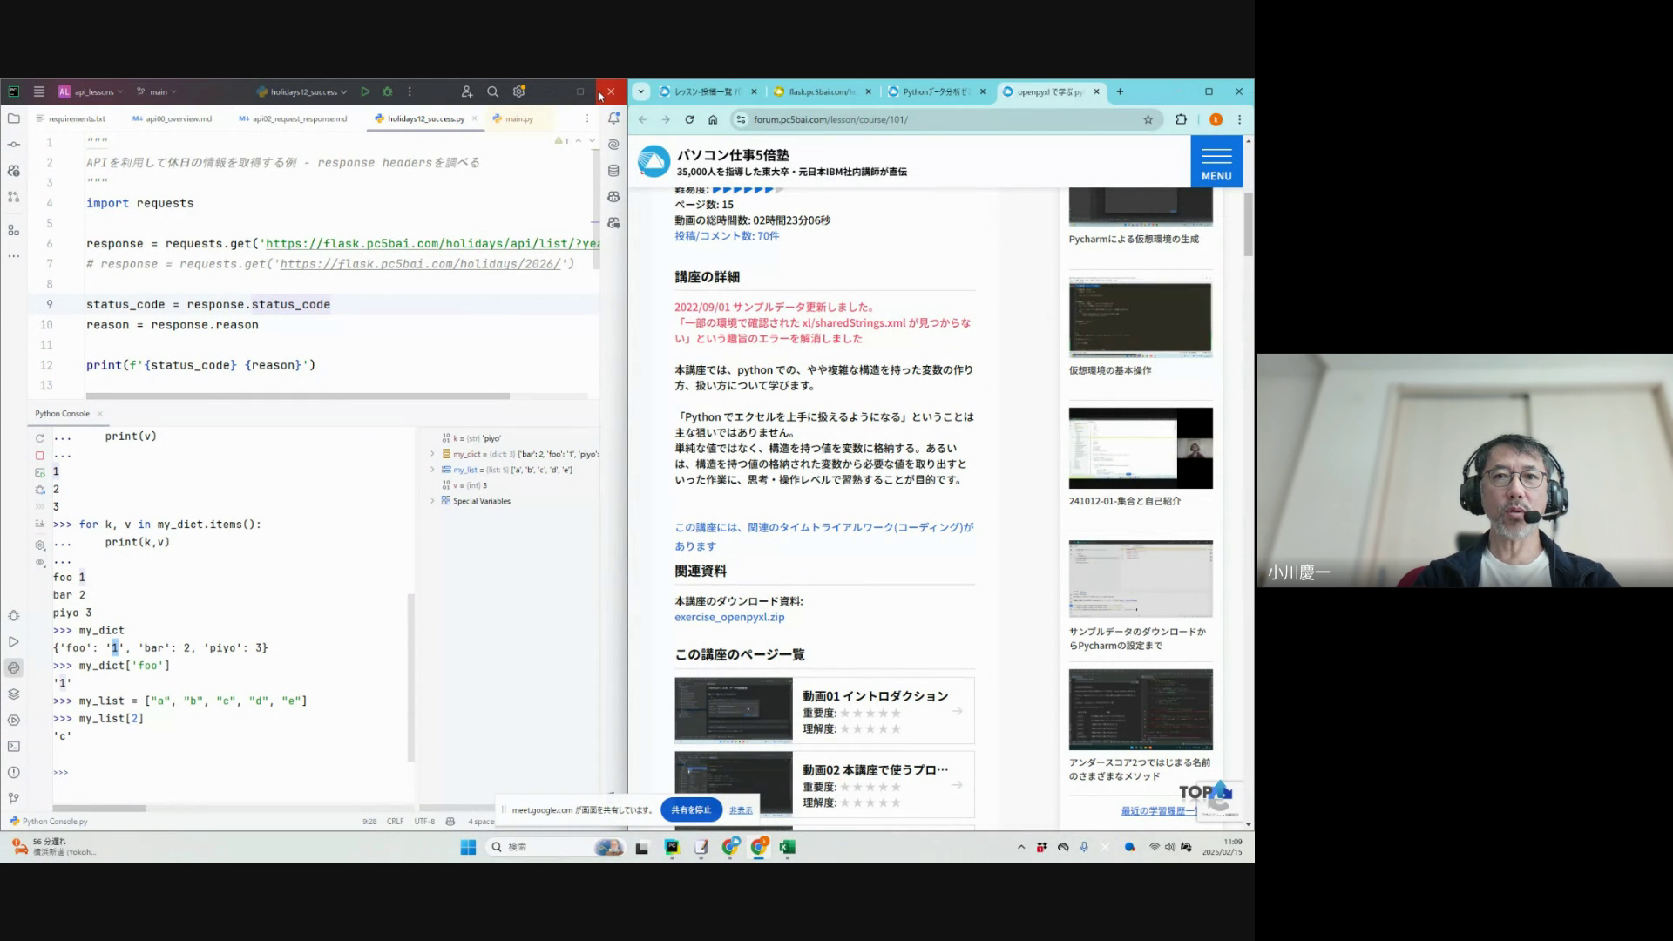Expand the Special Variables node
The image size is (1673, 941).
coord(432,501)
